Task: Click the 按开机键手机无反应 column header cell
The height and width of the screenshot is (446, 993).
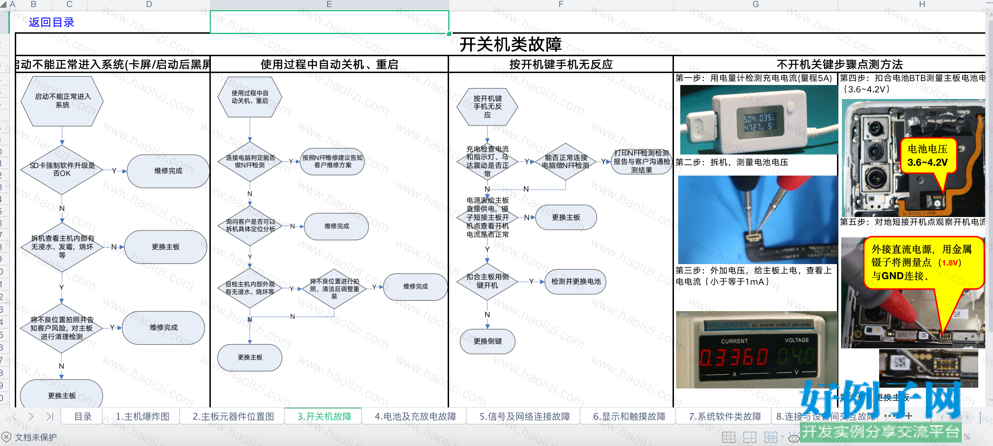Action: (561, 64)
